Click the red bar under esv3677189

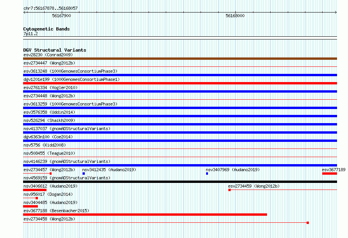coord(330,174)
